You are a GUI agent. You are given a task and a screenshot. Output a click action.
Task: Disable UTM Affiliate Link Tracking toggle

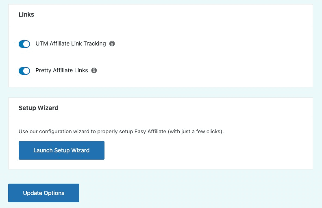(24, 44)
